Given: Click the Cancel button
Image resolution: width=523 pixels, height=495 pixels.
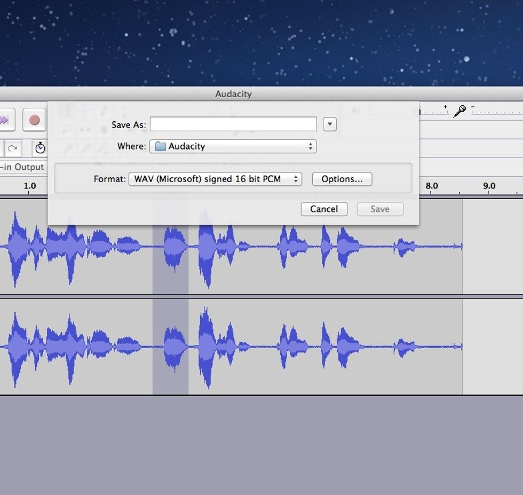Looking at the screenshot, I should click(x=324, y=209).
